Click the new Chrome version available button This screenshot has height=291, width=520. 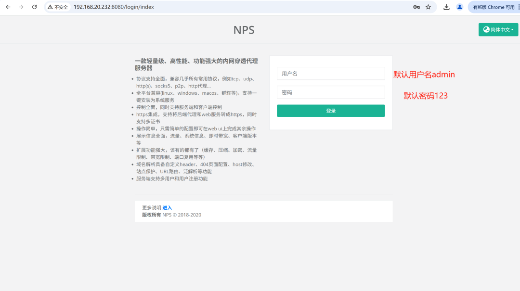pos(494,7)
